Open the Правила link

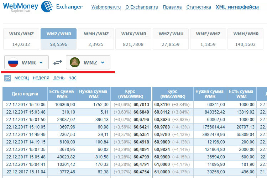point(172,7)
